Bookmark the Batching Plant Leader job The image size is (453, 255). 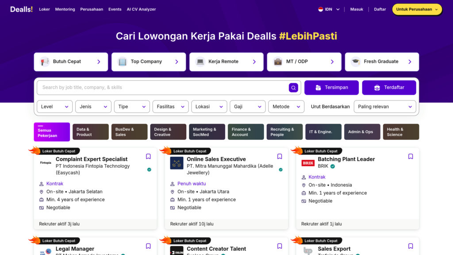tap(411, 156)
